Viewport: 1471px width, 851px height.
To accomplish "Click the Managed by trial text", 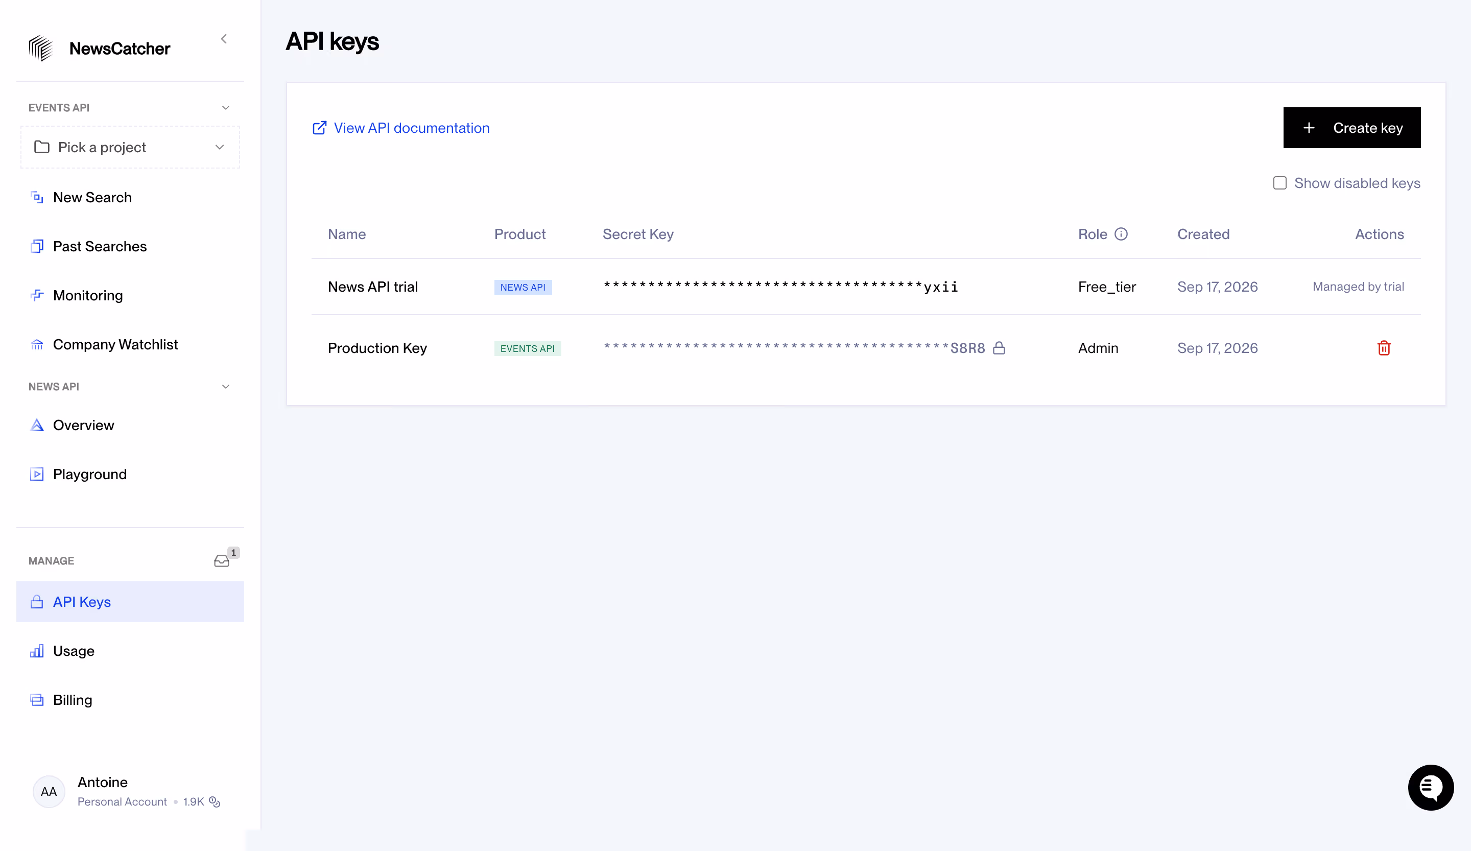I will [x=1358, y=287].
